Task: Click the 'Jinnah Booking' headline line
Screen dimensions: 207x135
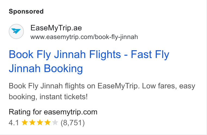Action: pos(46,69)
